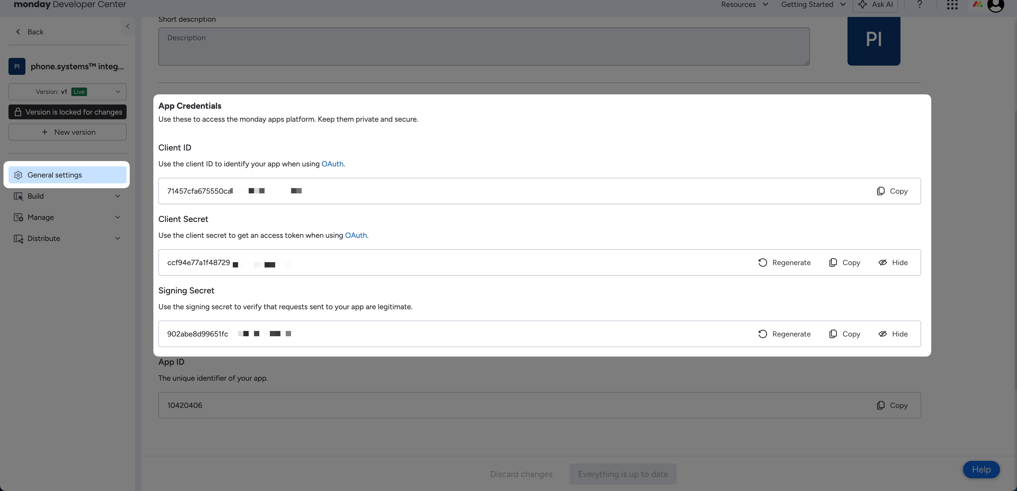This screenshot has height=491, width=1017.
Task: Follow the OAuth link under Client Secret
Action: click(356, 235)
